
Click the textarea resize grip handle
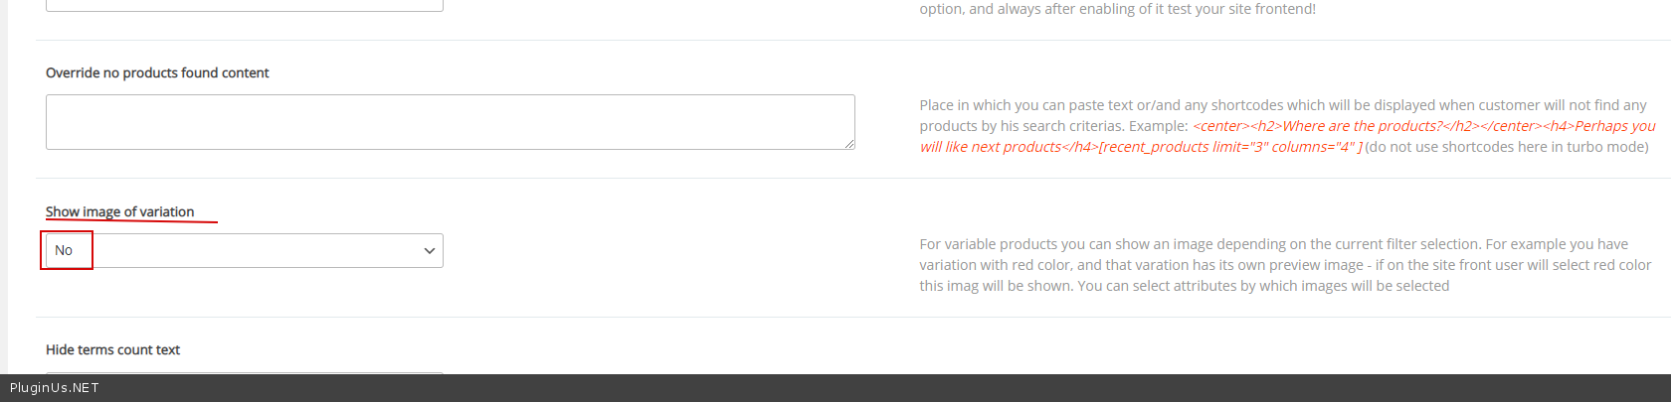point(849,144)
